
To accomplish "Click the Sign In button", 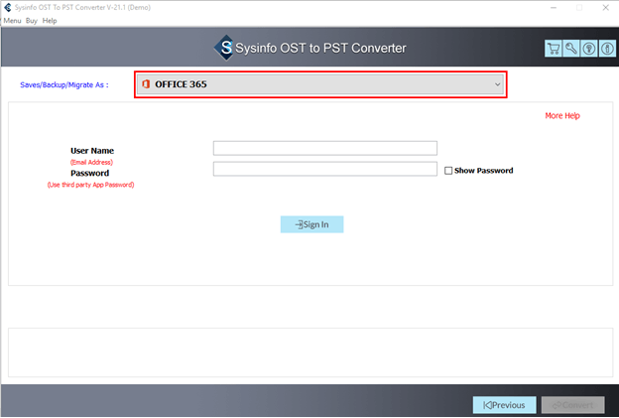I will pos(311,224).
